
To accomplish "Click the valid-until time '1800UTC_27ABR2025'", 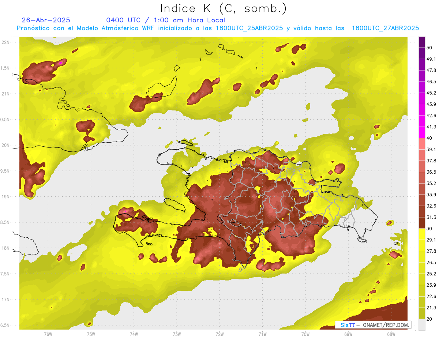I will [385, 28].
